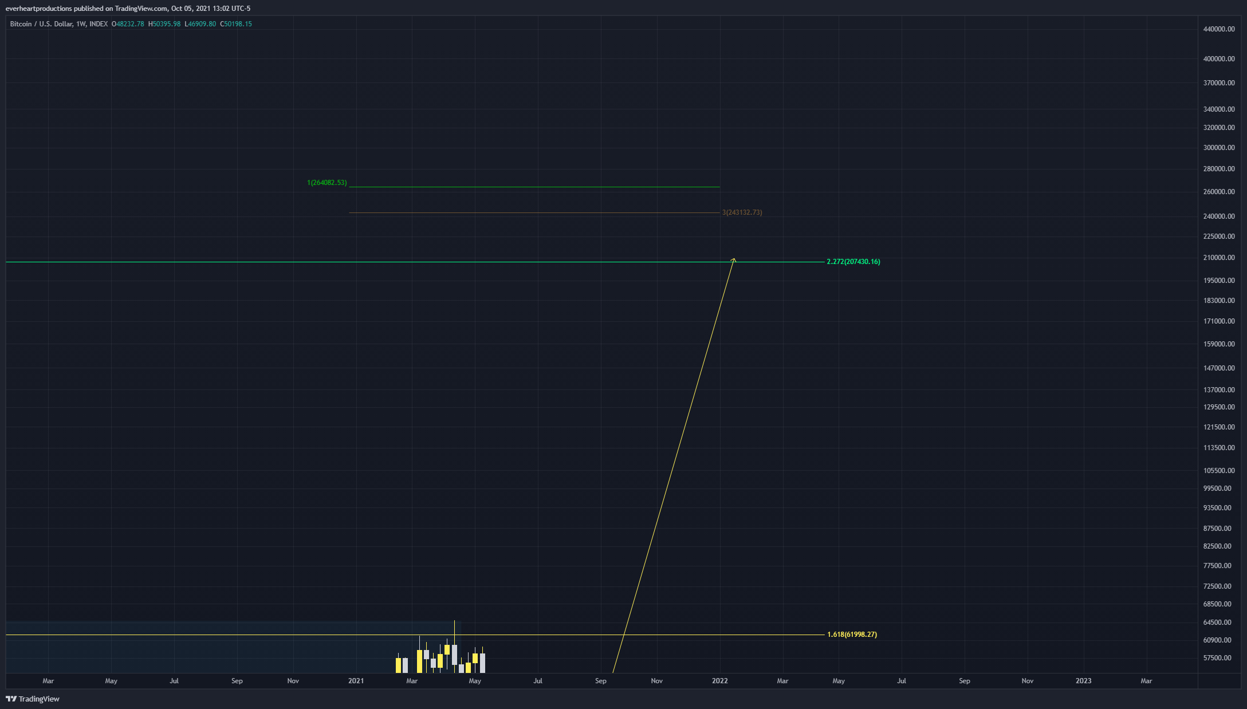Click the 2022 year label on time axis
The image size is (1247, 709).
point(719,681)
